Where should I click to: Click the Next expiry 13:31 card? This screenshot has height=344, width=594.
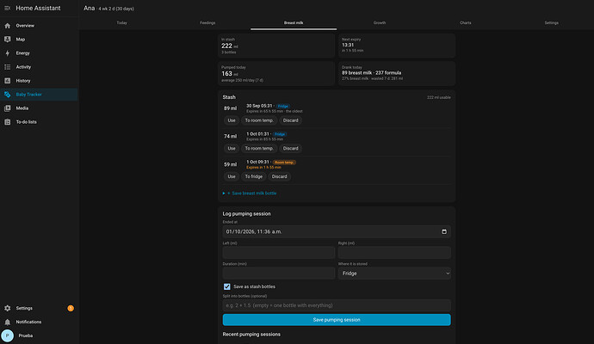[397, 46]
